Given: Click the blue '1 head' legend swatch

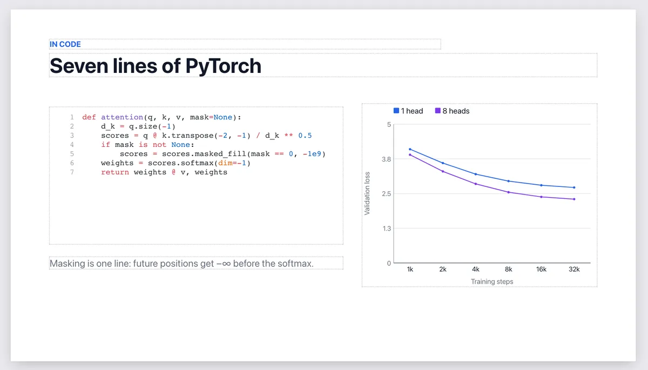Looking at the screenshot, I should click(x=396, y=111).
